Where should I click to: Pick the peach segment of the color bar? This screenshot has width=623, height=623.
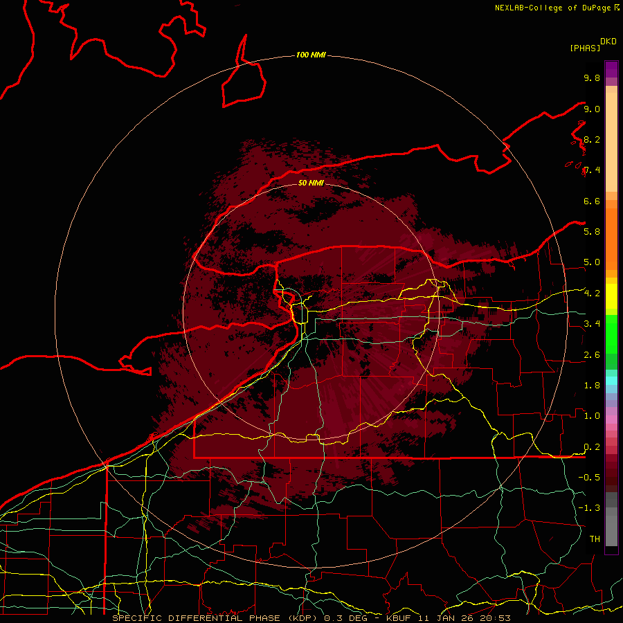(x=611, y=141)
